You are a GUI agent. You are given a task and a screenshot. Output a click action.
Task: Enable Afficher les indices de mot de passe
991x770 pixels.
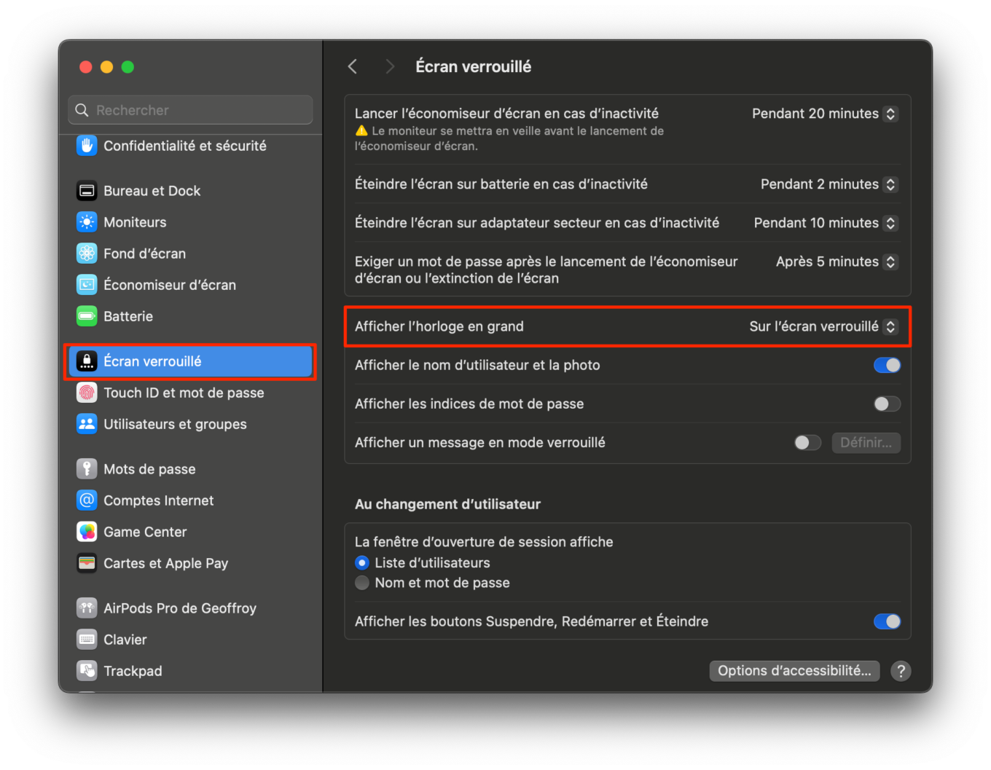[x=887, y=404]
